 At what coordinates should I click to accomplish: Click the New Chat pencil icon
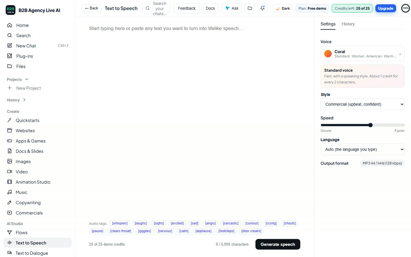10,46
